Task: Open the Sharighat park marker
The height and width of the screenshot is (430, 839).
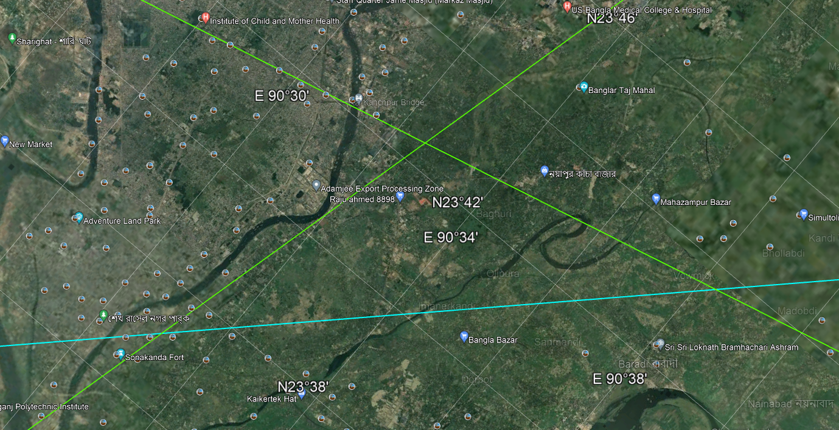Action: click(x=12, y=39)
